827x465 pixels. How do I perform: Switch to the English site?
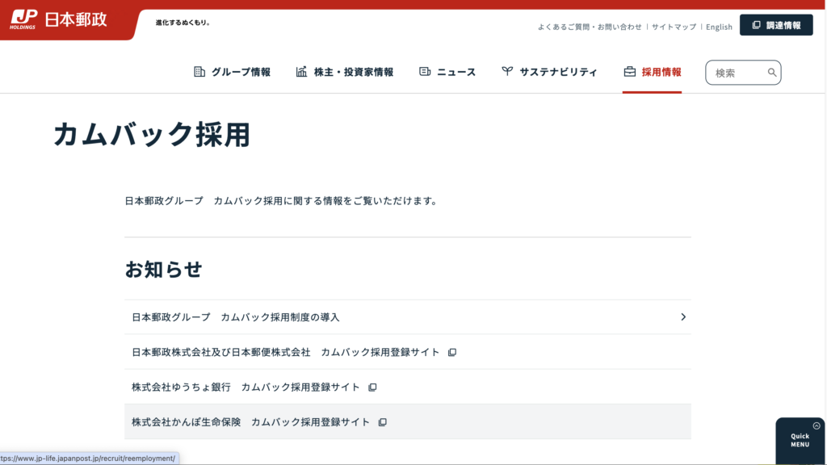click(x=719, y=27)
